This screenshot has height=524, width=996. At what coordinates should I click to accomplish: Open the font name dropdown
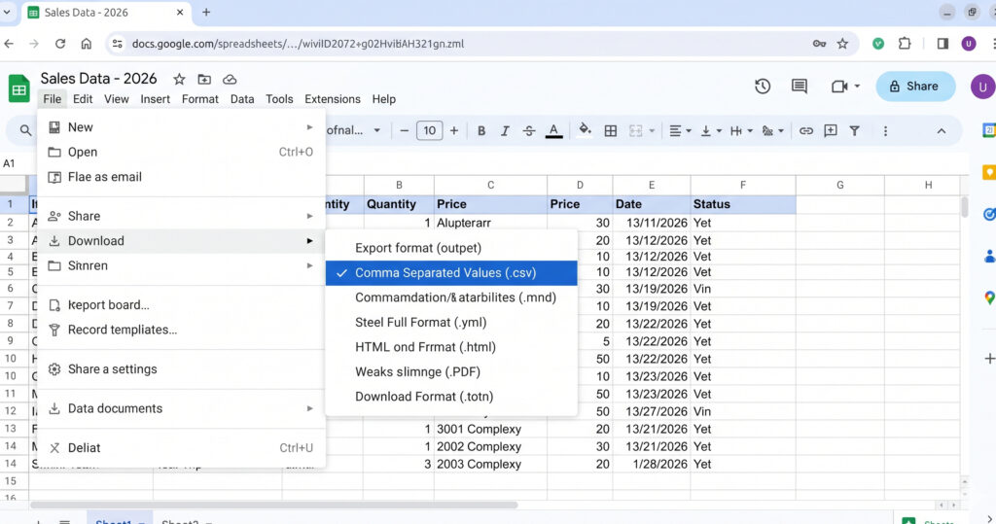(354, 130)
